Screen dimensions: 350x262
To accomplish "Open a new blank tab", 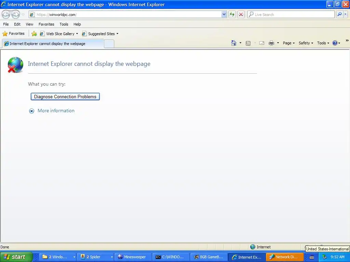I will point(109,44).
